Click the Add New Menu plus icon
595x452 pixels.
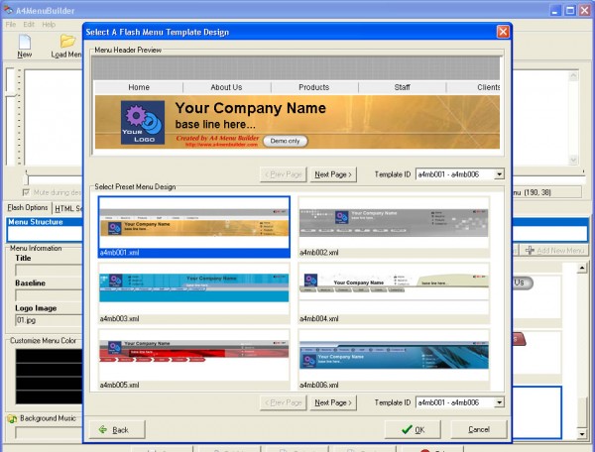click(531, 250)
